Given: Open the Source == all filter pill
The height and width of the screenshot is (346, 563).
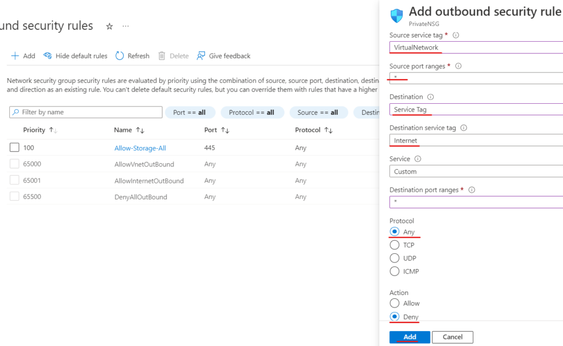Looking at the screenshot, I should 318,112.
